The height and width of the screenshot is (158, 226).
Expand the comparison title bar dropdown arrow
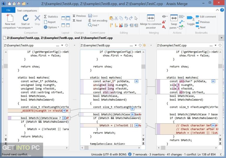coord(222,38)
